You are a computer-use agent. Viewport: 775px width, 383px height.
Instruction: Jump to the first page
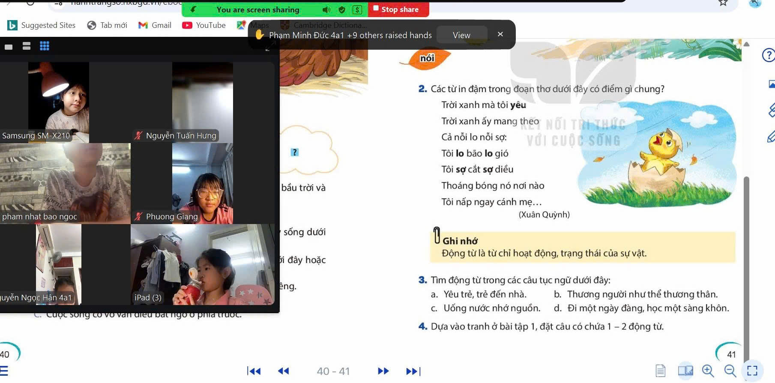pyautogui.click(x=254, y=371)
